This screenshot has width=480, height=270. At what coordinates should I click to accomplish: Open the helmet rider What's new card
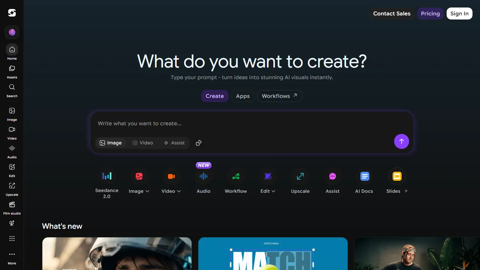117,253
